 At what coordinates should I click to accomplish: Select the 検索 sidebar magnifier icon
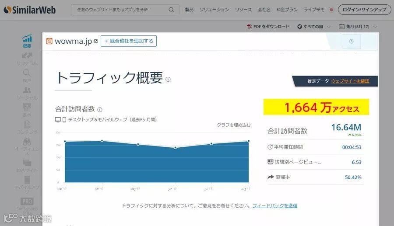click(x=27, y=73)
